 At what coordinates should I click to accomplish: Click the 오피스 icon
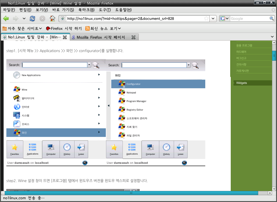click(x=17, y=124)
